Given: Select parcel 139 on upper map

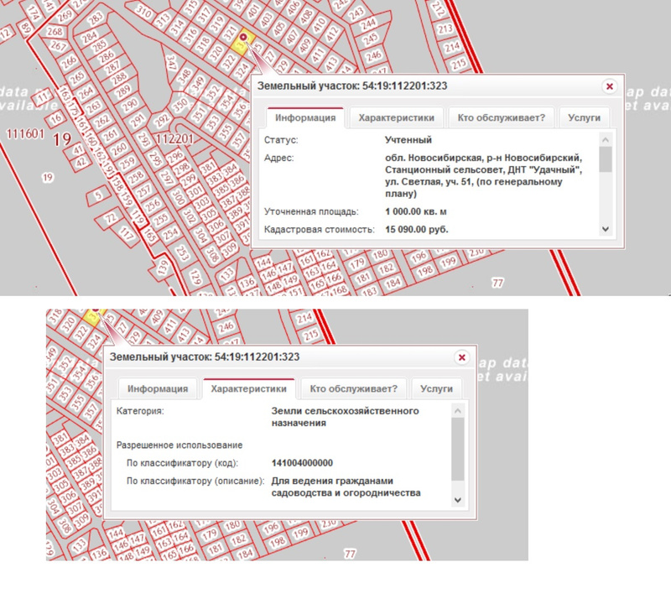Looking at the screenshot, I should point(163,268).
